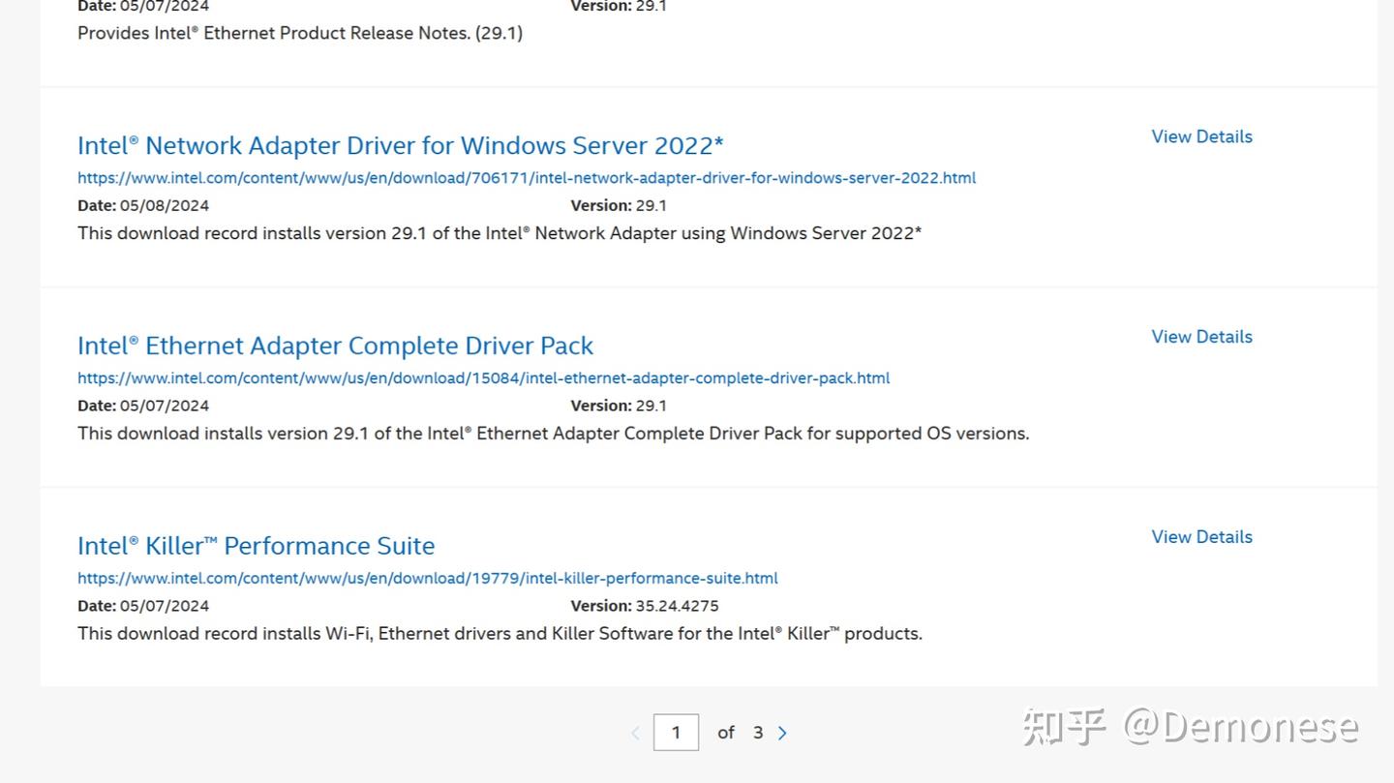The width and height of the screenshot is (1394, 783).
Task: Select Complete Driver Pack date 05/07/2024
Action: (165, 407)
